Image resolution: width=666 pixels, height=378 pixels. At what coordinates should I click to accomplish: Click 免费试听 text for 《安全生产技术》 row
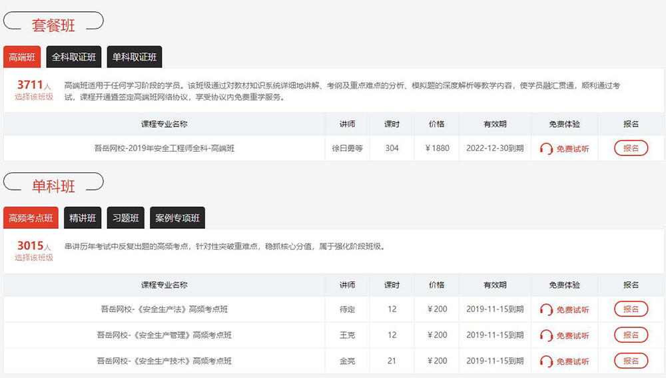coord(573,361)
